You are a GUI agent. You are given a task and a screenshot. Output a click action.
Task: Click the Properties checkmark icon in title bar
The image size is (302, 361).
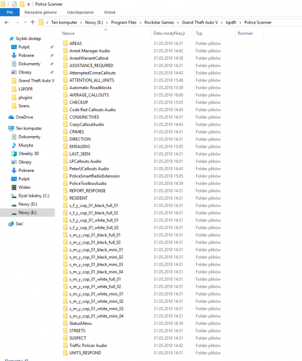tap(14, 4)
